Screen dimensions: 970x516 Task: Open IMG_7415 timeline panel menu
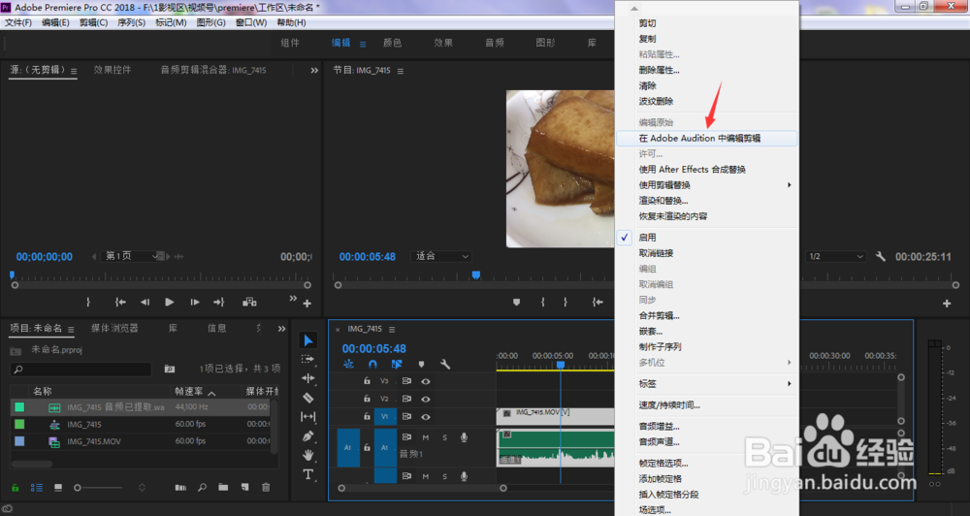pyautogui.click(x=392, y=329)
